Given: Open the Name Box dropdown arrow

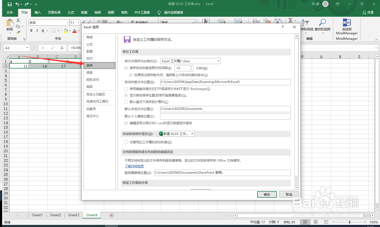Looking at the screenshot, I should tap(28, 48).
